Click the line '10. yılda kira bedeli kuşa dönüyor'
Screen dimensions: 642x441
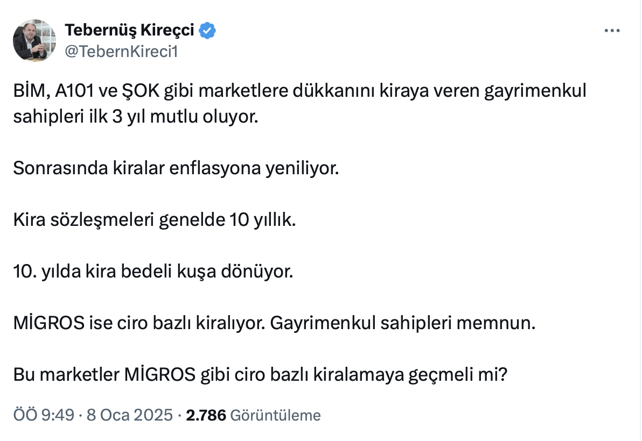coord(153,272)
